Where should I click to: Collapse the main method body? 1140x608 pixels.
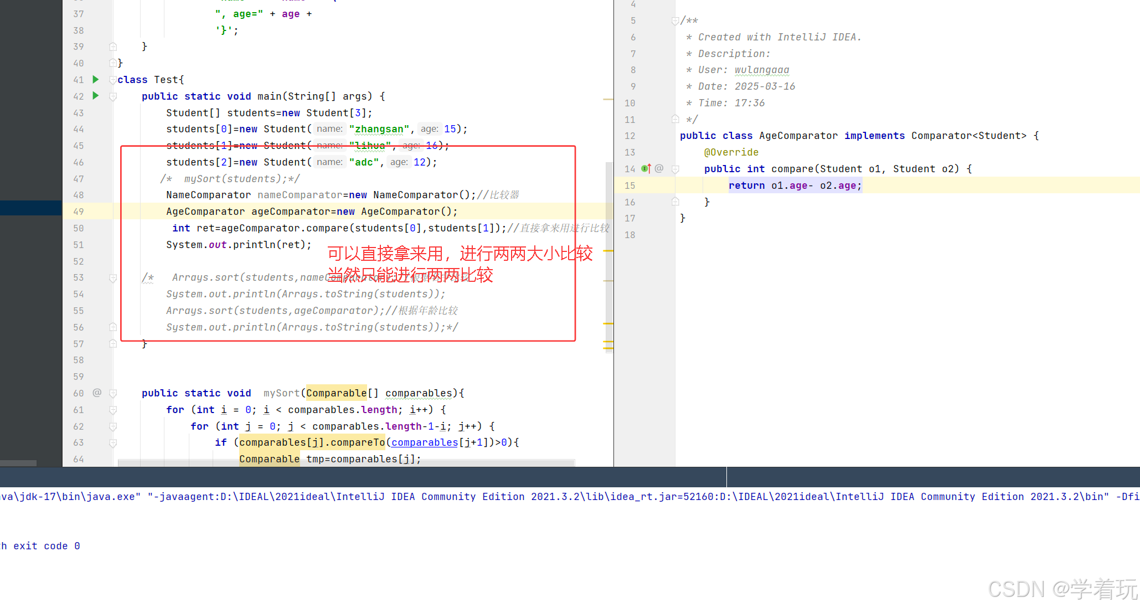click(x=113, y=96)
